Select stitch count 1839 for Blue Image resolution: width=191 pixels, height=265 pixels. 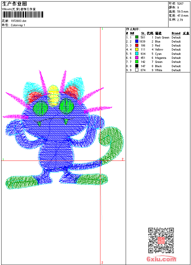click(142, 41)
